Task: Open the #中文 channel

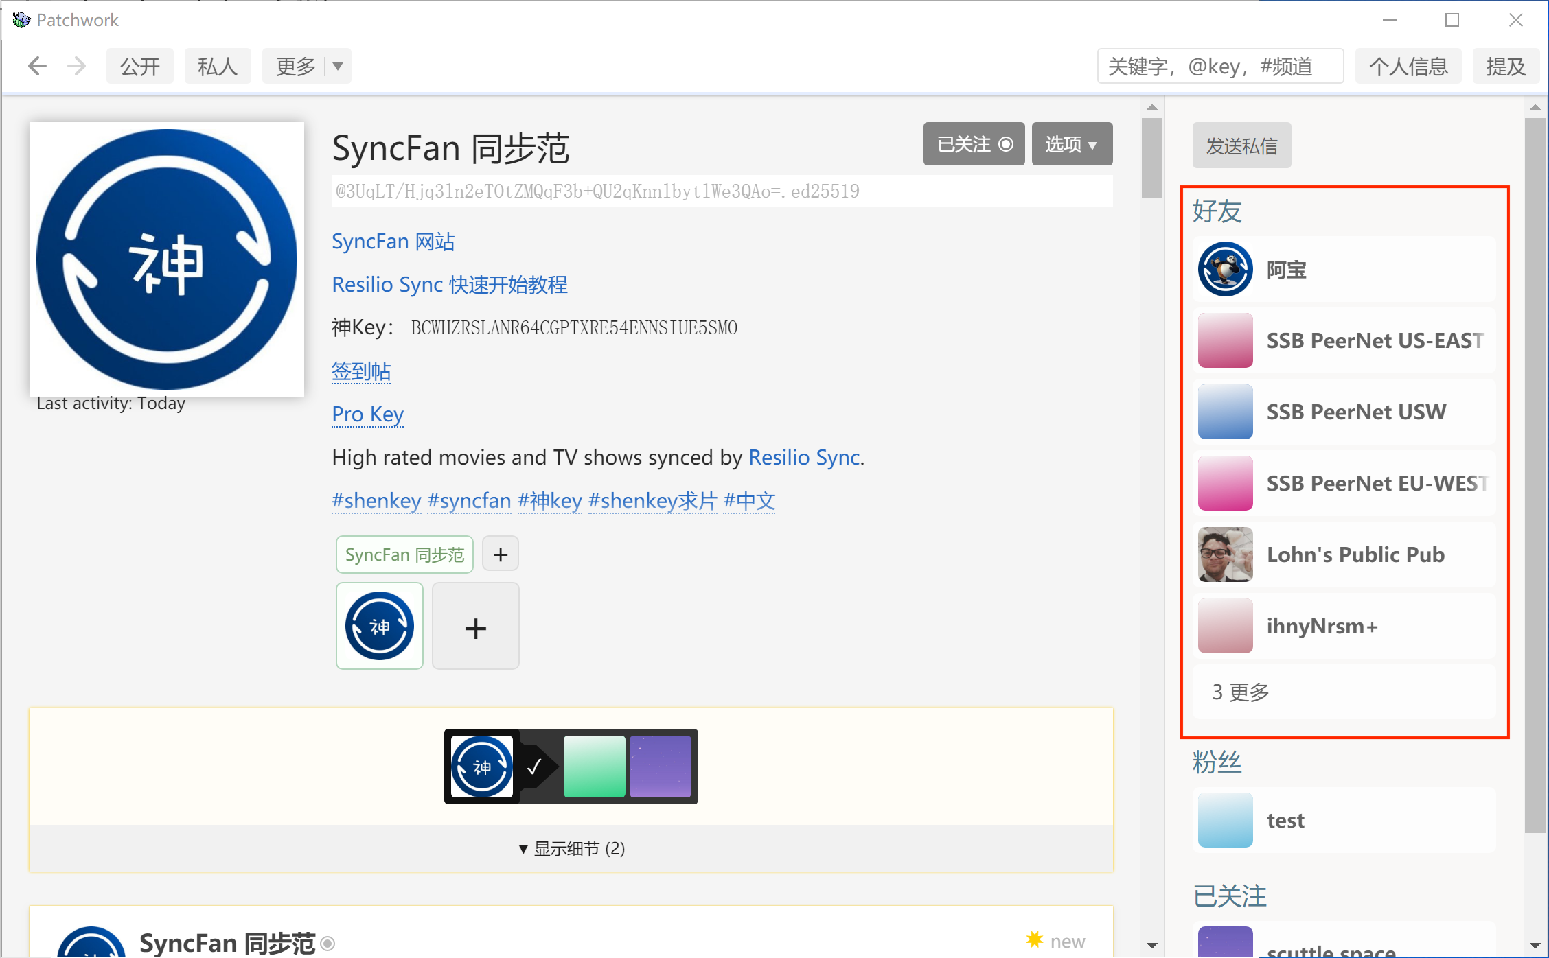Action: pos(749,501)
